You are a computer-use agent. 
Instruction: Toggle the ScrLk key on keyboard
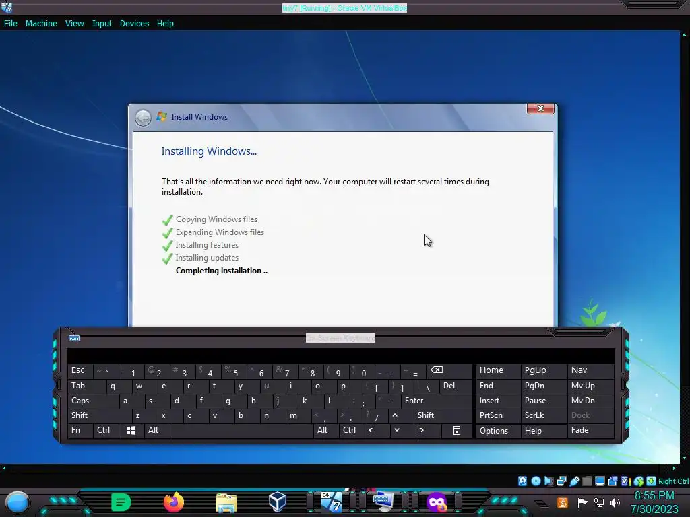pos(544,415)
